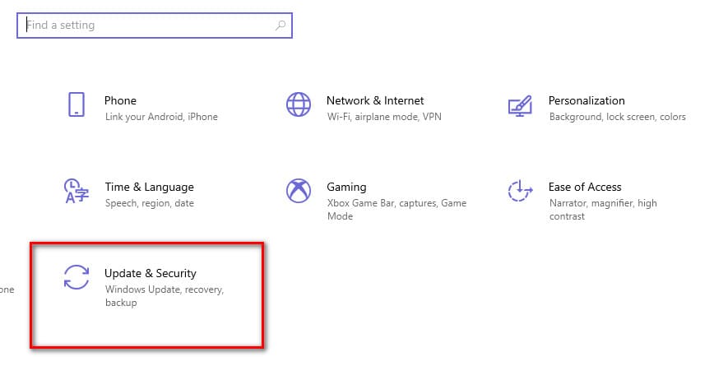Open Time & Language title text
714x389 pixels.
[x=150, y=188]
